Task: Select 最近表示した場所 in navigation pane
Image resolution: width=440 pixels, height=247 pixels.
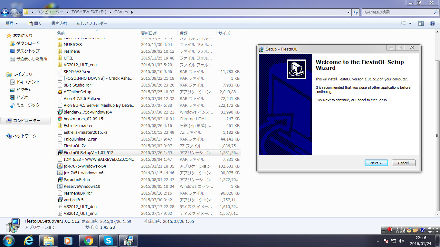Action: click(x=32, y=59)
